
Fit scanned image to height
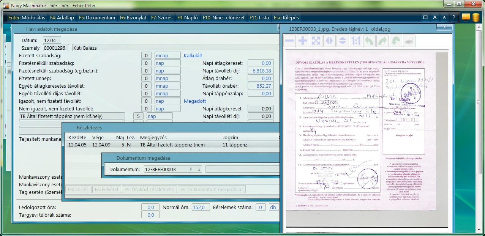coord(342,40)
